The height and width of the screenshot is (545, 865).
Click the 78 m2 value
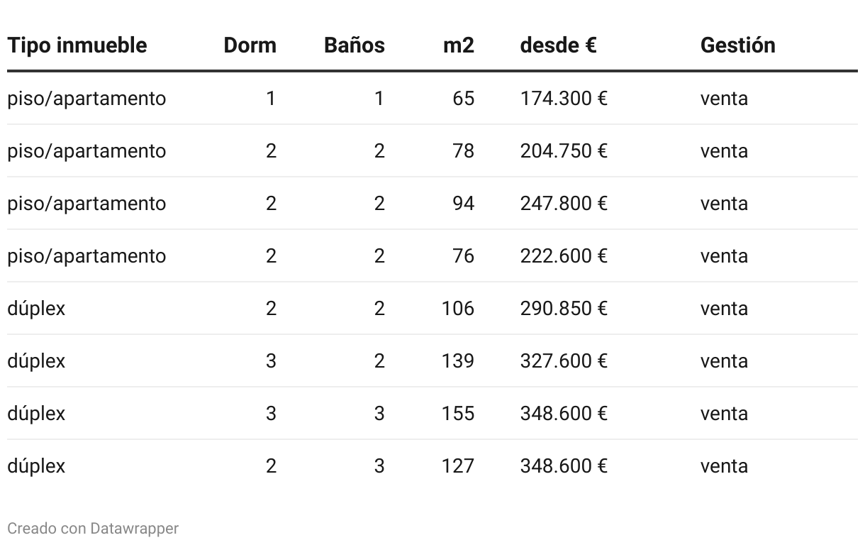coord(463,150)
